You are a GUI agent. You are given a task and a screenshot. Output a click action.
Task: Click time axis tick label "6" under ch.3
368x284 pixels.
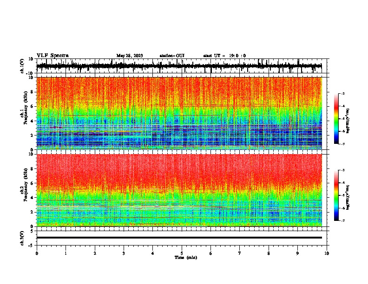[x=211, y=253]
